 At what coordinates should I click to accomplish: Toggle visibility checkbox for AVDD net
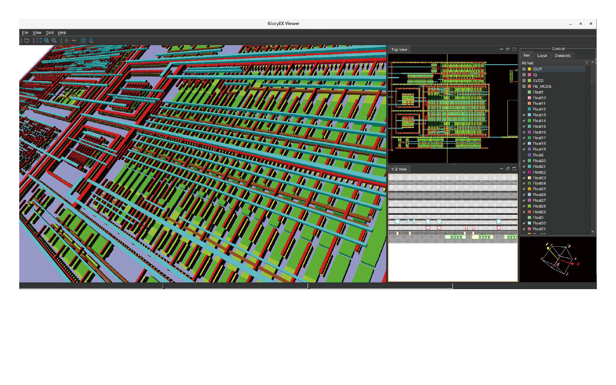tap(524, 81)
